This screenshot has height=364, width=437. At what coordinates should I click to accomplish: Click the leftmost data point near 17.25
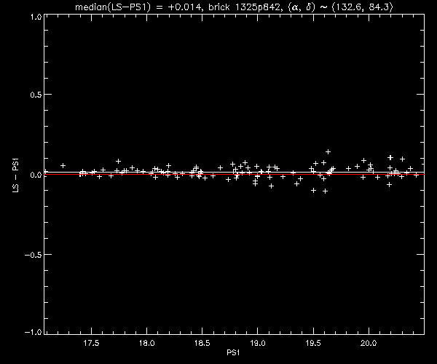pyautogui.click(x=63, y=165)
